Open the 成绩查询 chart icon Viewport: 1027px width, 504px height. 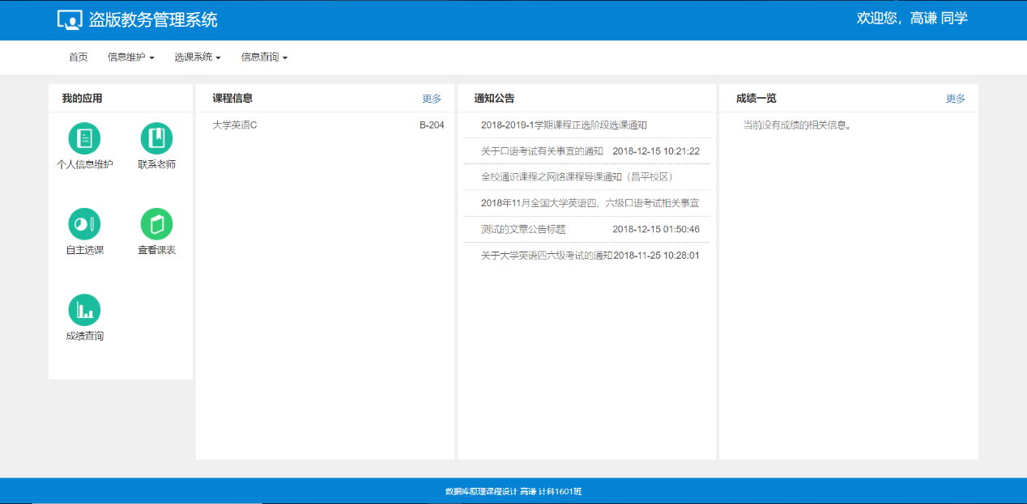tap(84, 310)
